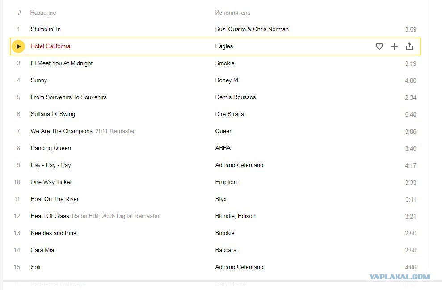Viewport: 442px width, 290px height.
Task: Open the ABBA artist page
Action: pos(223,148)
